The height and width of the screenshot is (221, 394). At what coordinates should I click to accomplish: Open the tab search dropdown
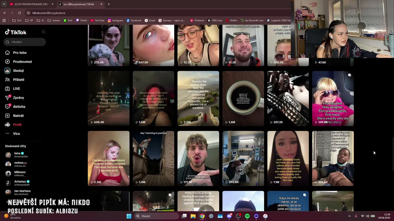[x=4, y=4]
